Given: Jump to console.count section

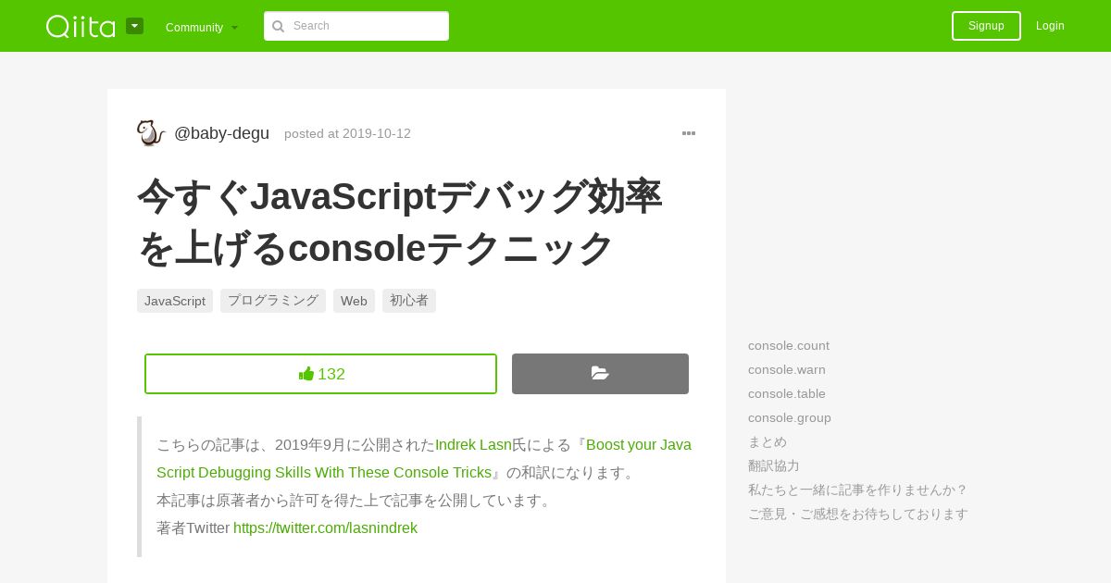Looking at the screenshot, I should [789, 346].
